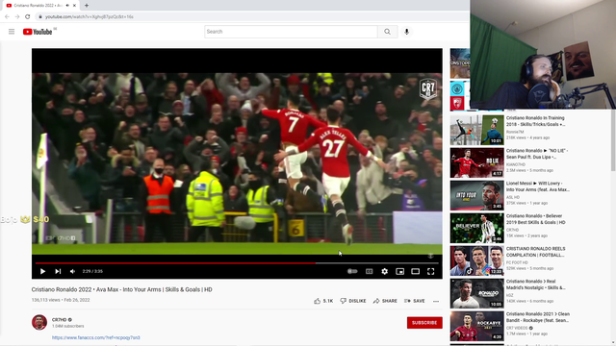Skip to the next video
The height and width of the screenshot is (346, 616).
pos(58,271)
